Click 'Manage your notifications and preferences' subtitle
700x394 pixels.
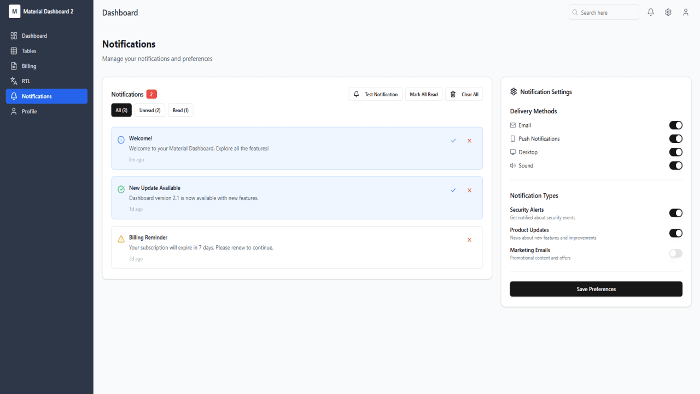[157, 59]
